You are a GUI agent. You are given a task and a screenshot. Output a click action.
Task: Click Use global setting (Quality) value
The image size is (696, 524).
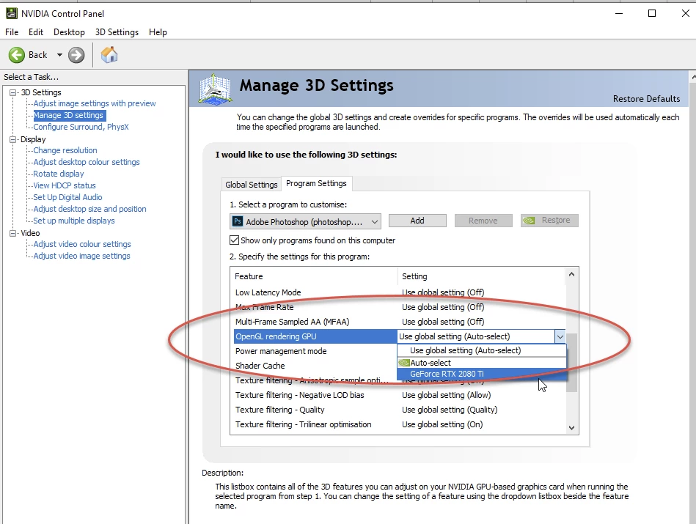(x=450, y=410)
